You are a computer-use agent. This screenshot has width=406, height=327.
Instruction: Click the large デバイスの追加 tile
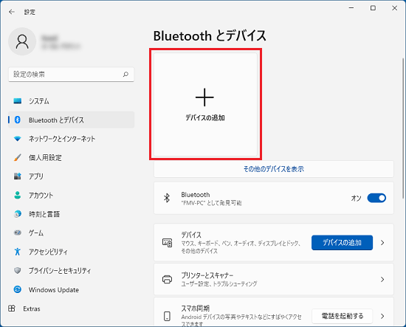(x=206, y=104)
